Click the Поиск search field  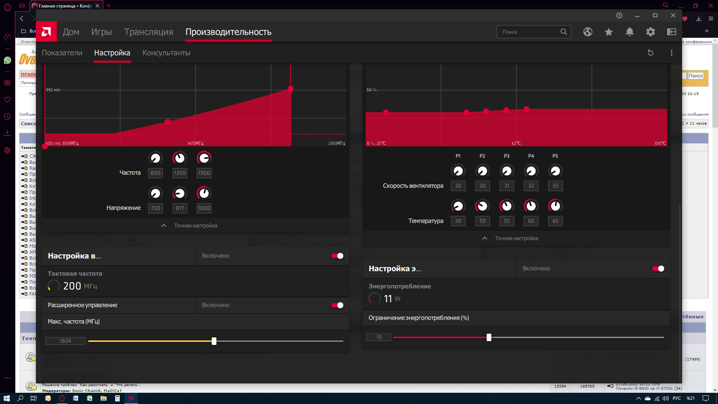pos(529,32)
